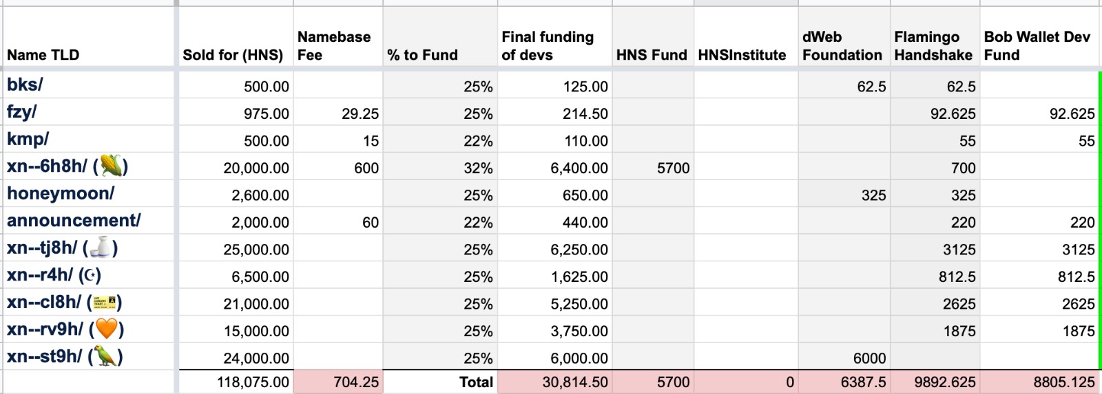This screenshot has width=1102, height=394.
Task: Click the 118,075.00 sold total cell
Action: [253, 382]
